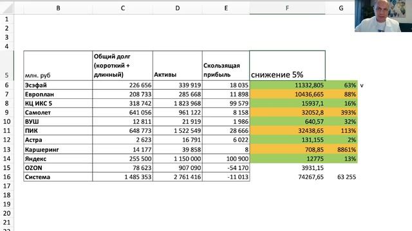Click header 'Общий долг (короткий + длинный)'
The height and width of the screenshot is (231, 412).
[x=123, y=65]
